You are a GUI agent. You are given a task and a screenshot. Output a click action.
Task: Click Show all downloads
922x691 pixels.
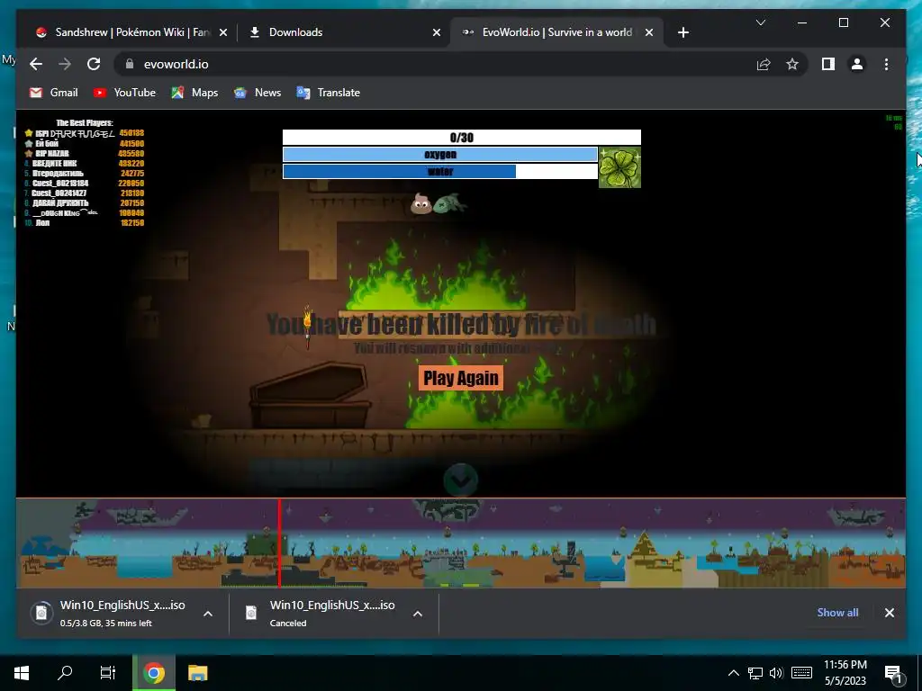837,612
